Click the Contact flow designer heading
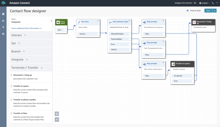The width and height of the screenshot is (220, 127). pos(28,11)
